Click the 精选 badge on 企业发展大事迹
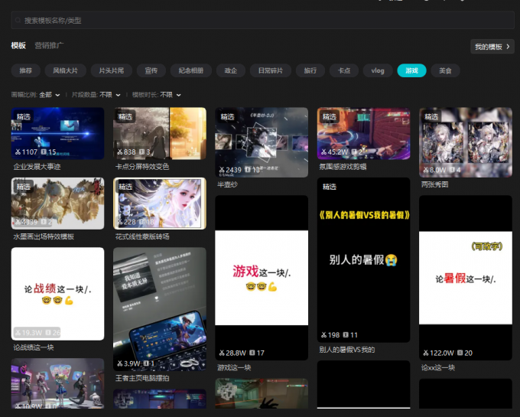The width and height of the screenshot is (520, 417). tap(23, 117)
